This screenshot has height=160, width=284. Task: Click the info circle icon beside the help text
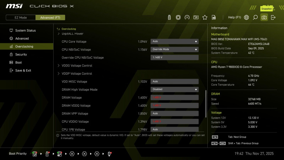tap(58, 135)
